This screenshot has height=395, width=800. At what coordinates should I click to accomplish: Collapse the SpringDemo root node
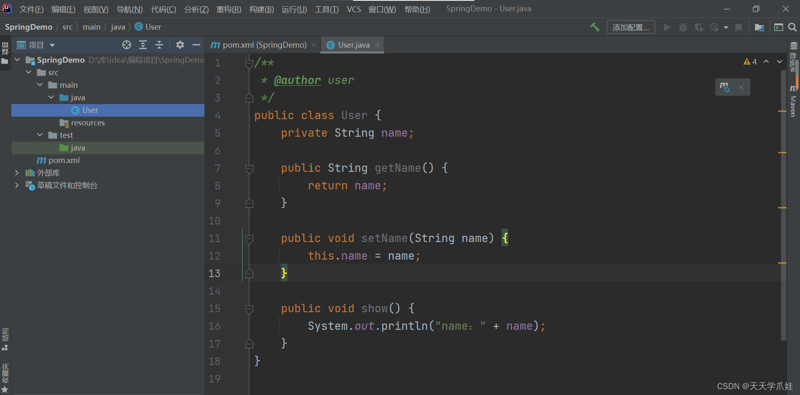tap(18, 60)
